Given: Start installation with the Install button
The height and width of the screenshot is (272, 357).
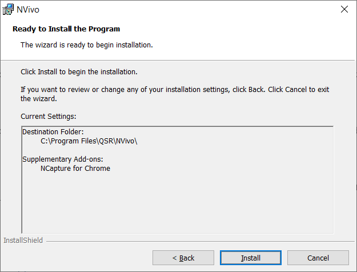Looking at the screenshot, I should pyautogui.click(x=251, y=258).
